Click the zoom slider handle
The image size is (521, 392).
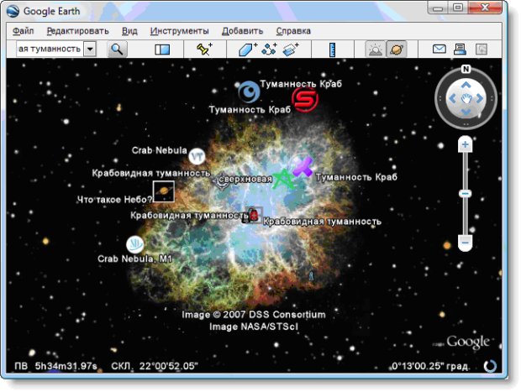(465, 193)
